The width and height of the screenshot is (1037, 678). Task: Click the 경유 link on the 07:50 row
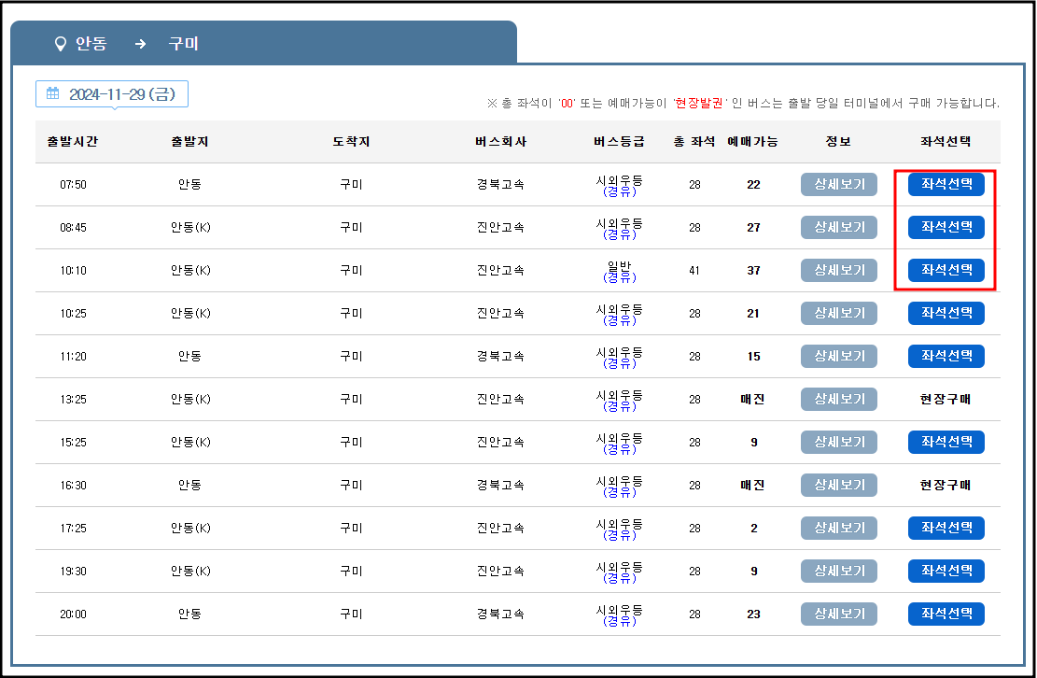(621, 191)
